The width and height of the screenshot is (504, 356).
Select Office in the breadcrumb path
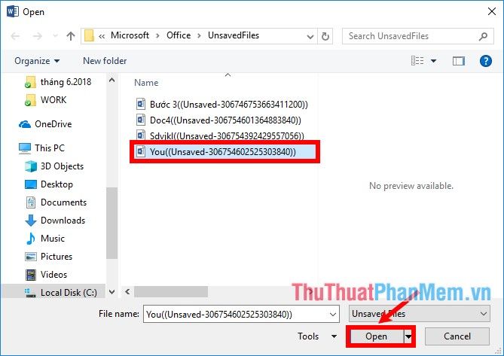click(x=179, y=35)
